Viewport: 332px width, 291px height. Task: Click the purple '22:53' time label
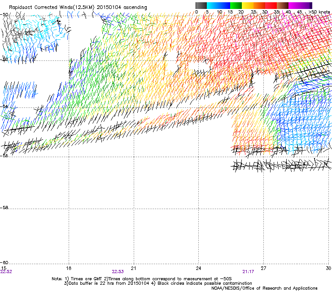pos(118,272)
